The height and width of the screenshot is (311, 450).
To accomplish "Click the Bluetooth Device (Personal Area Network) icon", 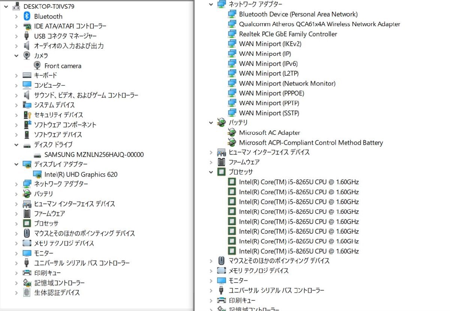I will 232,14.
